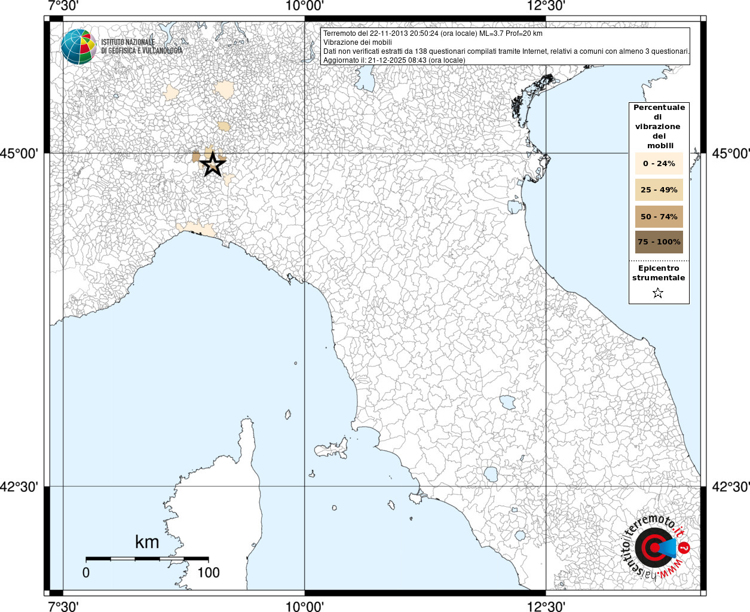This screenshot has width=750, height=612.
Task: Select the 75 - 100% legend swatch
Action: click(659, 242)
